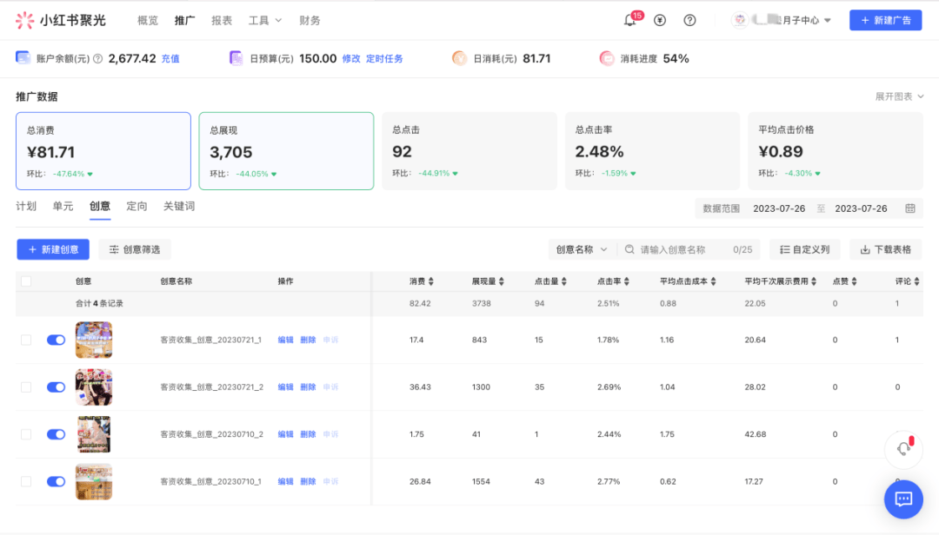The width and height of the screenshot is (939, 535).
Task: Click the yuan currency icon in header
Action: tap(660, 20)
